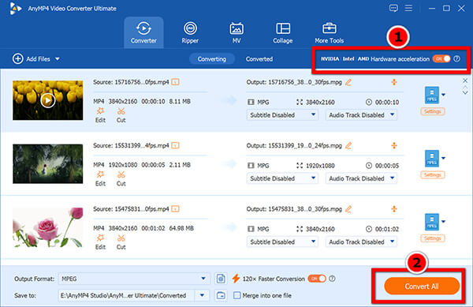This screenshot has width=473, height=307.
Task: Open the MV tab
Action: click(x=236, y=32)
